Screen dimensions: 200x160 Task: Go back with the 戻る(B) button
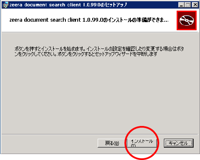tap(112, 143)
